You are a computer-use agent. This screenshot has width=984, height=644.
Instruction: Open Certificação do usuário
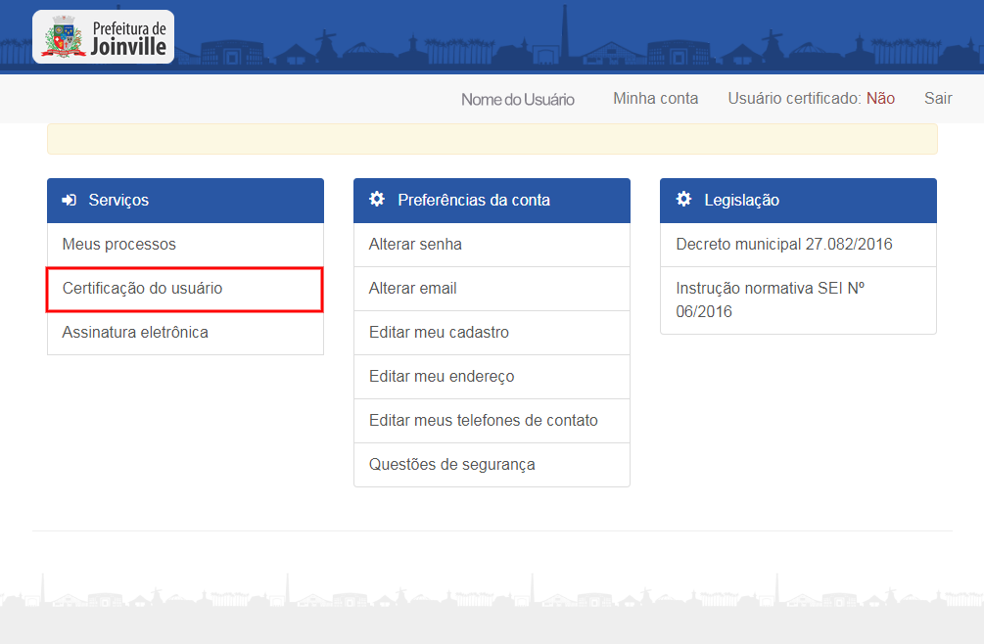point(185,289)
